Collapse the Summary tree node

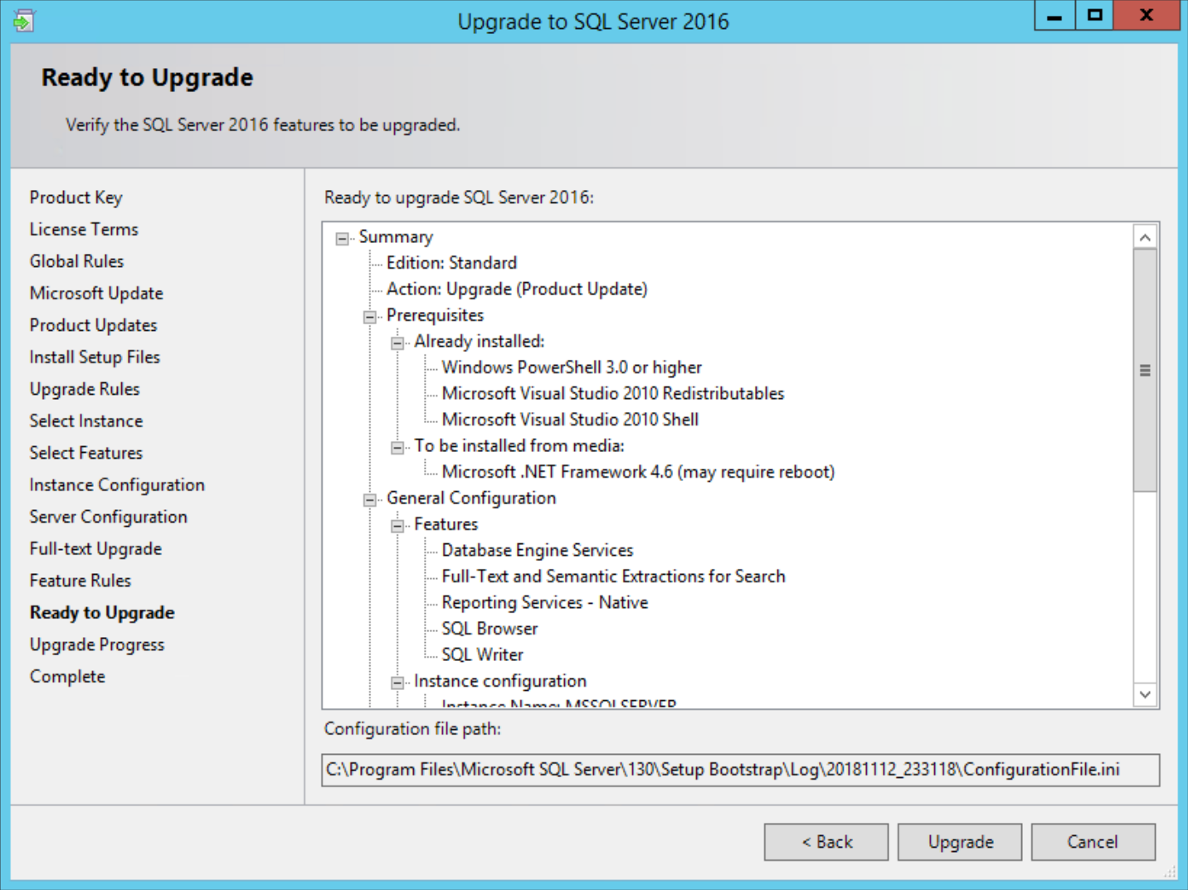pos(342,239)
